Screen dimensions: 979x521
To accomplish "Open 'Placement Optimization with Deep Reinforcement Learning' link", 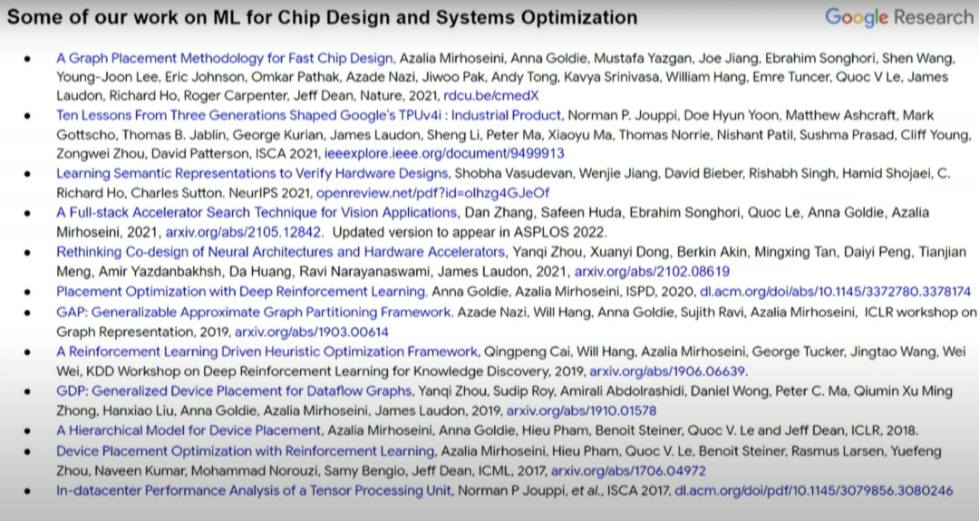I will (242, 292).
